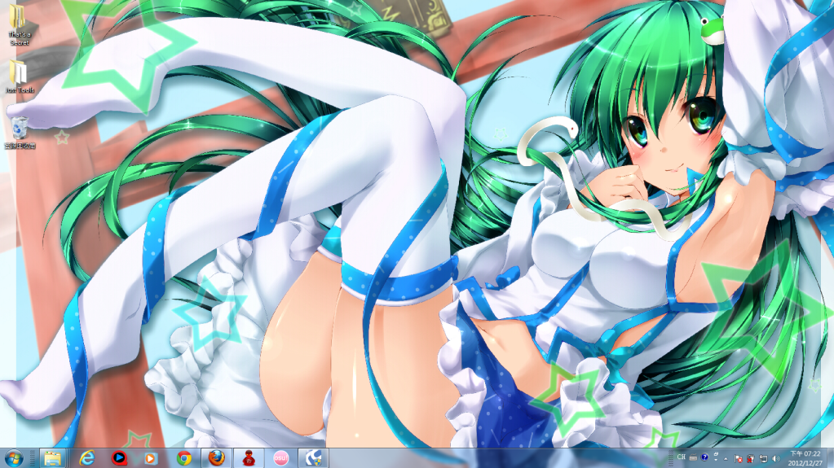This screenshot has height=468, width=834.
Task: Launch Windows Media Player from the taskbar
Action: click(x=150, y=458)
